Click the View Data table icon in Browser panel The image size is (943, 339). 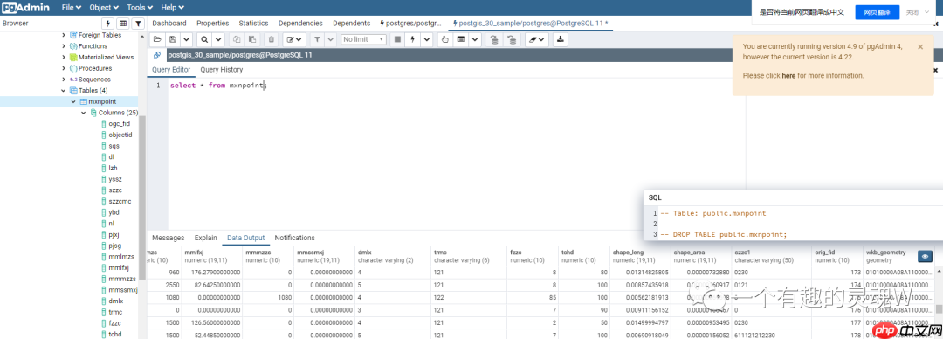[x=123, y=24]
